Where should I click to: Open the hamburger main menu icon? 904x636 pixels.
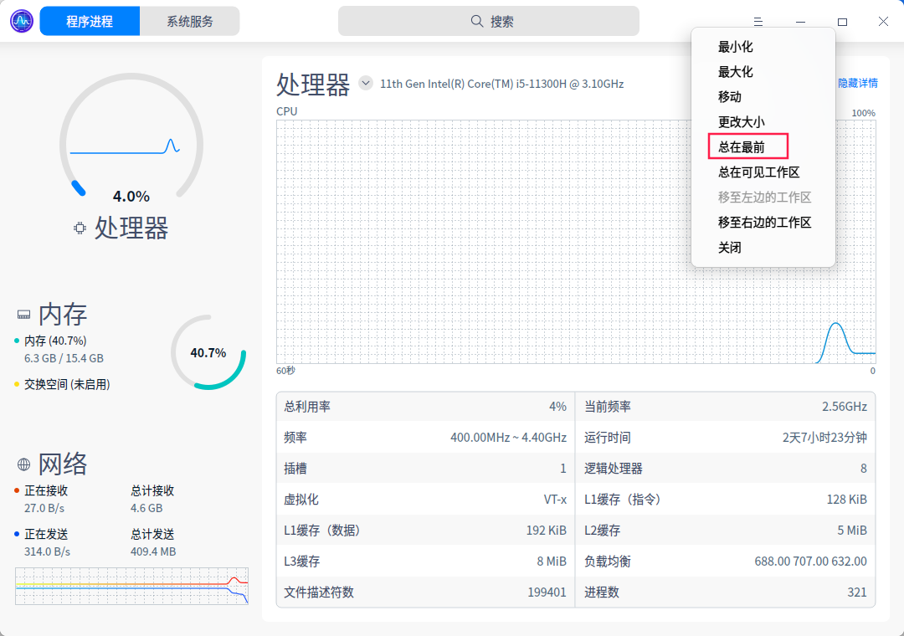pos(758,21)
